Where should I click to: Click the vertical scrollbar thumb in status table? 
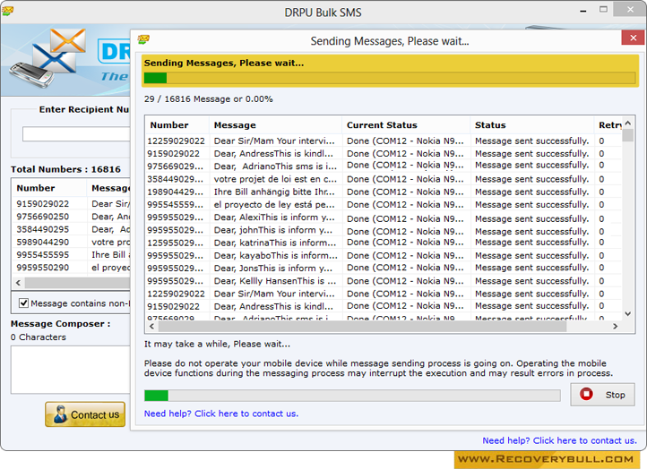pyautogui.click(x=627, y=135)
